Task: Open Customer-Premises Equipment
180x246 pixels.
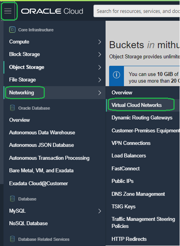Action: pyautogui.click(x=146, y=131)
